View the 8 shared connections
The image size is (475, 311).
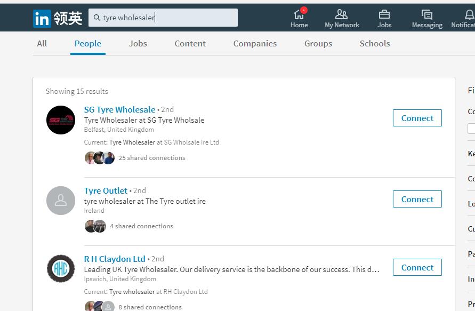(x=150, y=307)
